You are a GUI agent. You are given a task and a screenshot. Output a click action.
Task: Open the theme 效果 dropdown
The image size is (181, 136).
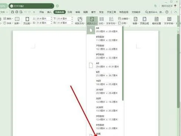(17, 21)
